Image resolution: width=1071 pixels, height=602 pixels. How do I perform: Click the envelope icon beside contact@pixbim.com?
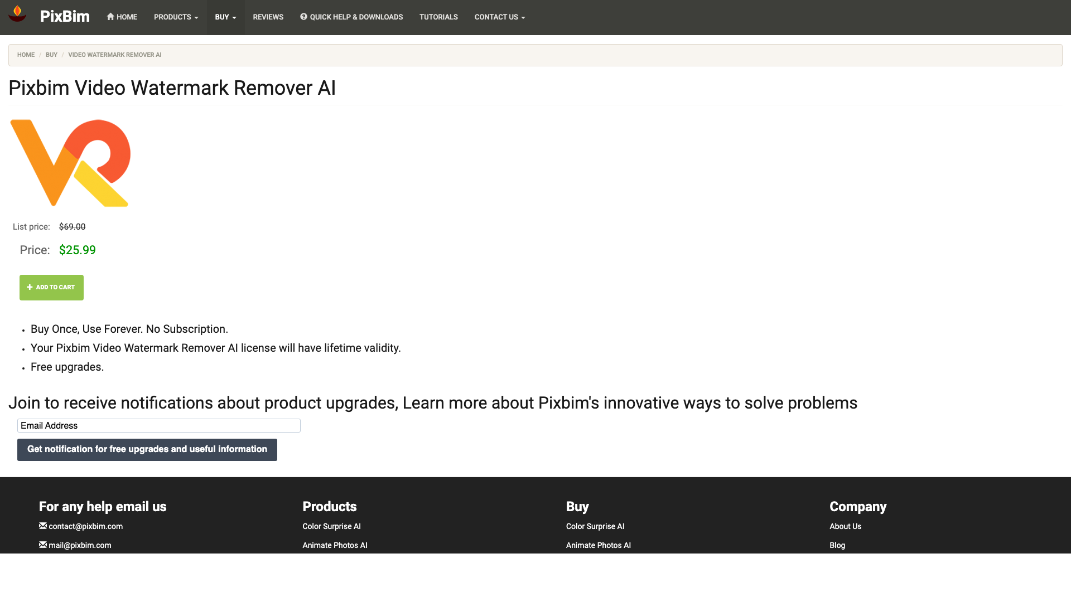(x=43, y=526)
